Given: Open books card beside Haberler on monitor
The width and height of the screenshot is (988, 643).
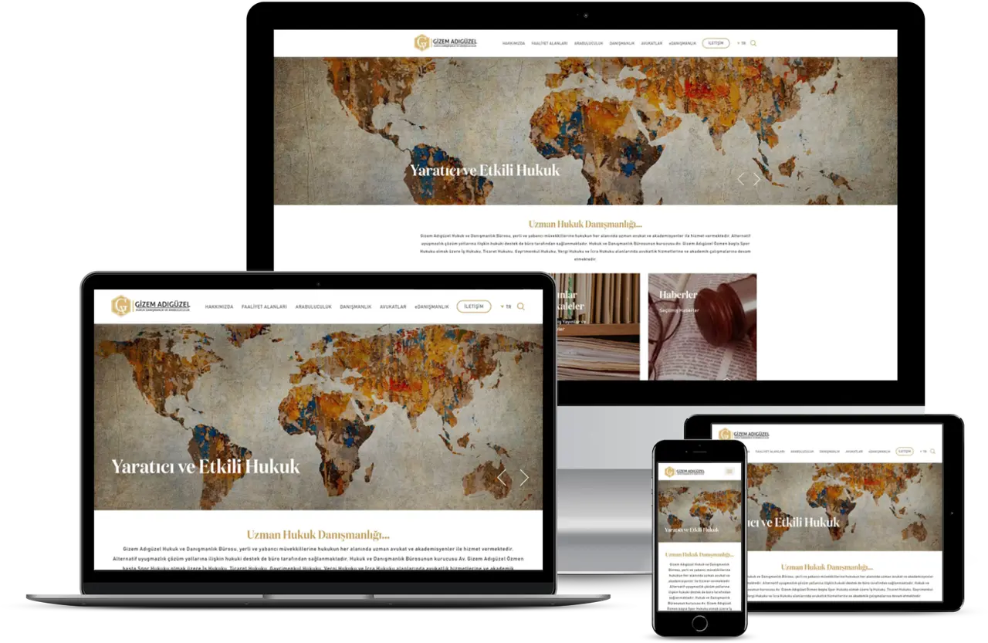Looking at the screenshot, I should (598, 327).
